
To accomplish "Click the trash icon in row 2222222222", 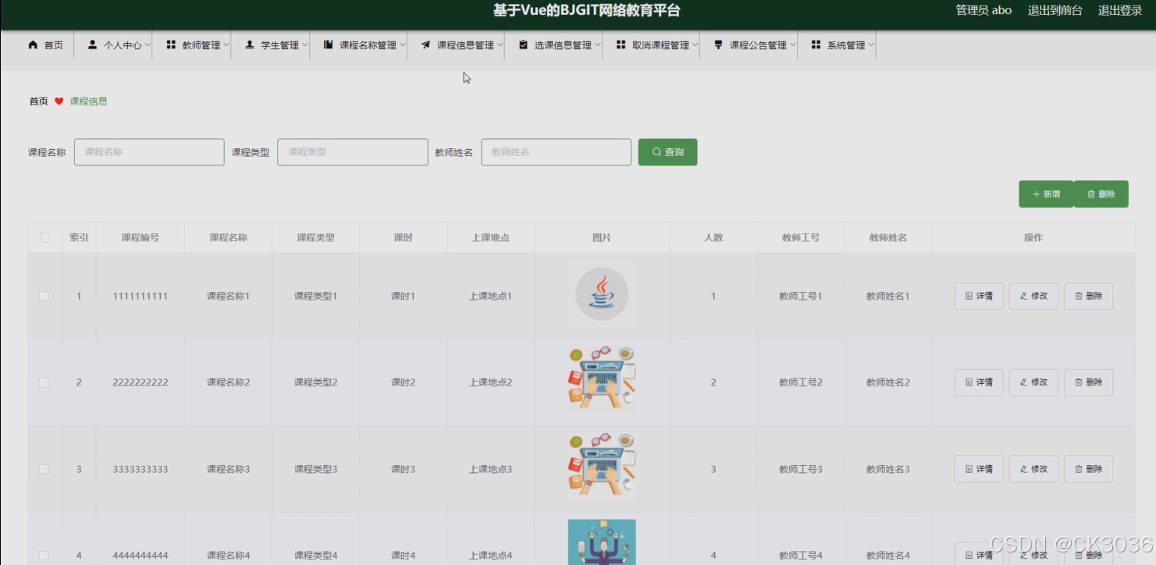I will pos(1078,382).
